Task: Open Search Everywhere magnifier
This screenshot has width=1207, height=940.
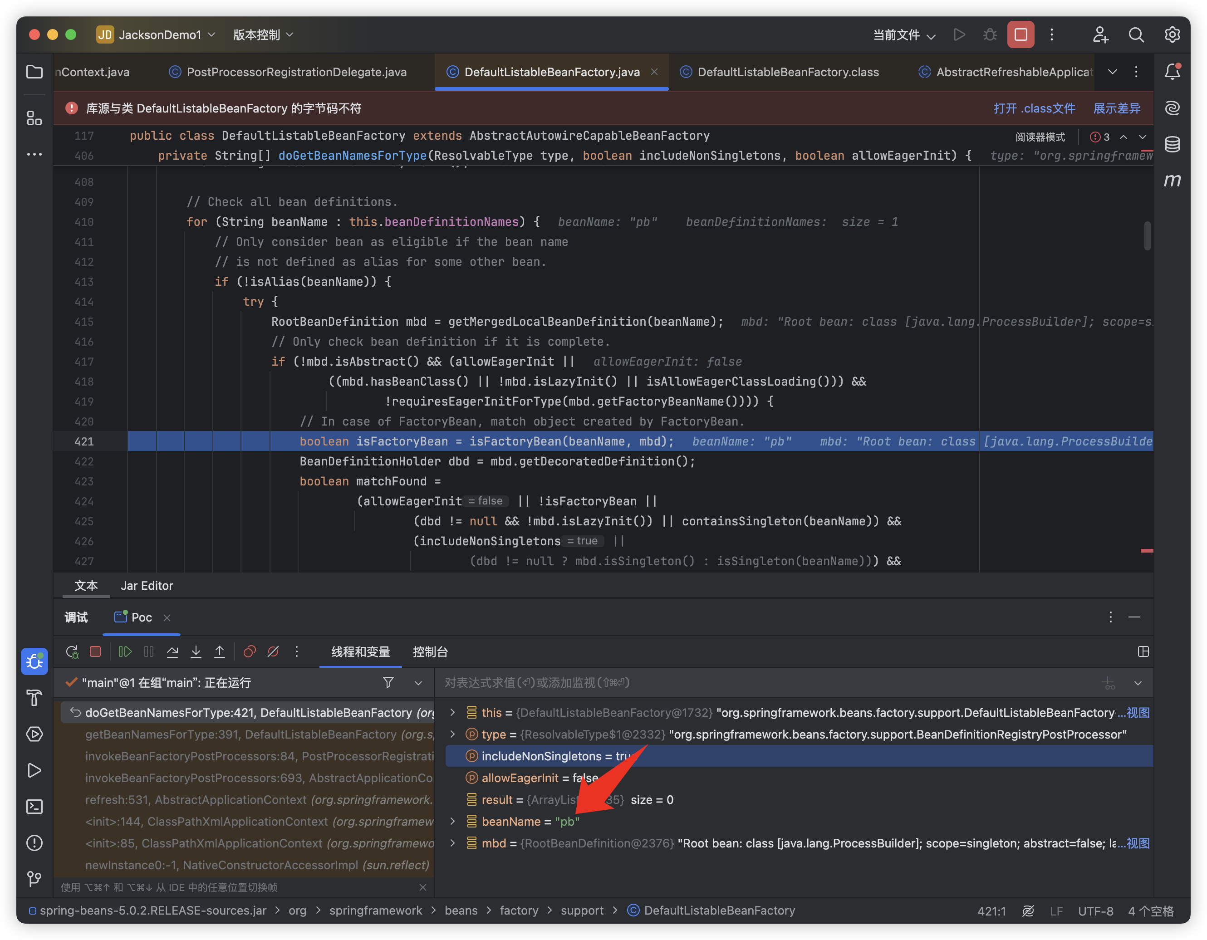Action: tap(1136, 34)
